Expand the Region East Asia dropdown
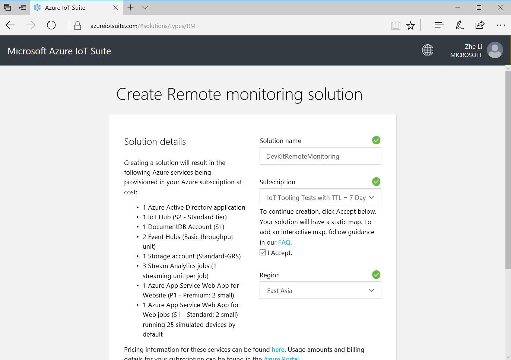 pos(320,290)
